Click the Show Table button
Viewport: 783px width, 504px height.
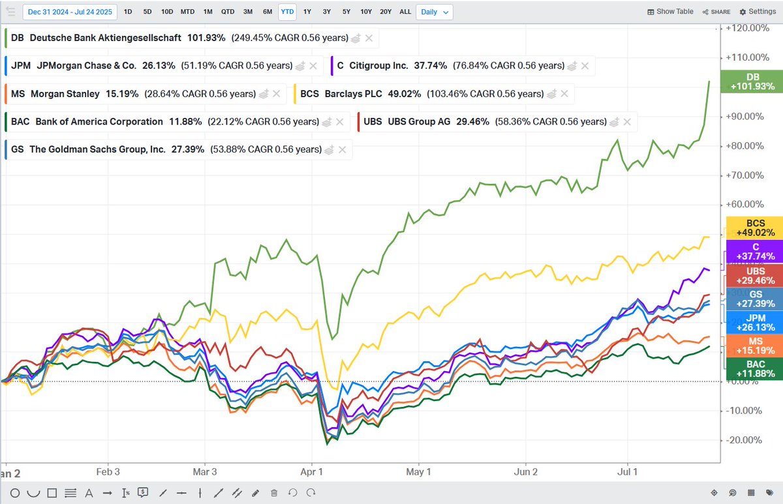tap(670, 12)
